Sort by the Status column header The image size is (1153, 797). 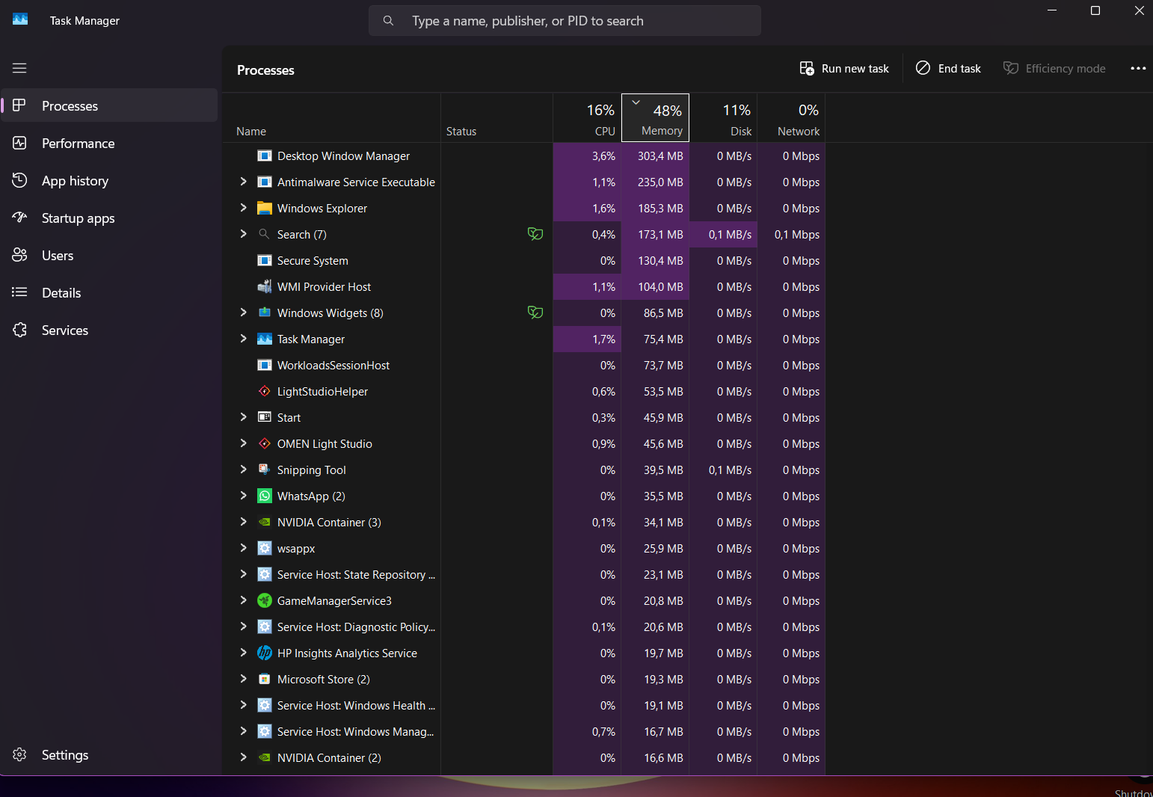(497, 117)
